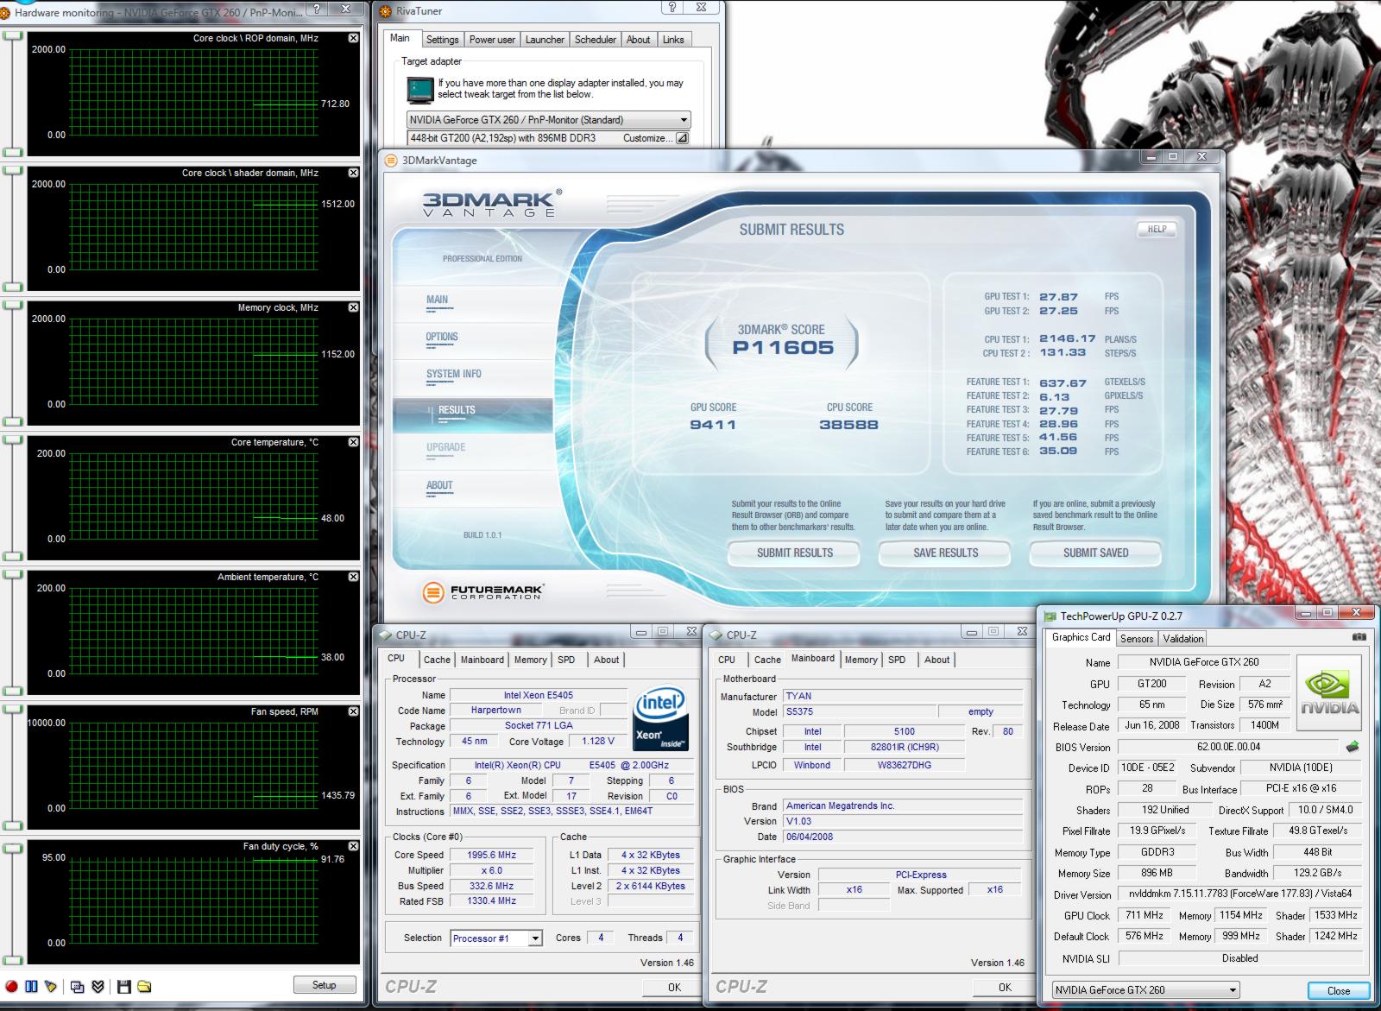The height and width of the screenshot is (1011, 1381).
Task: Click RivaTuner help question mark button
Action: click(x=672, y=8)
